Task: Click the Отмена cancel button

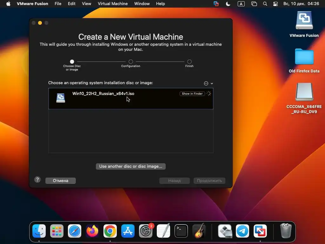Action: coord(61,181)
